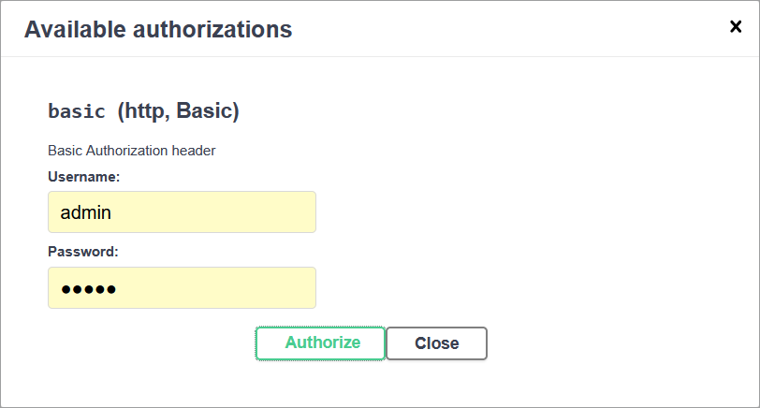
Task: Click the "Available authorizations" dialog title
Action: tap(158, 29)
